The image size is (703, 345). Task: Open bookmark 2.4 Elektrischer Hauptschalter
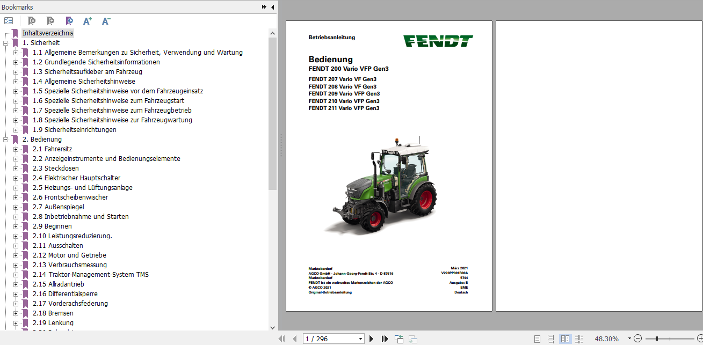[76, 178]
